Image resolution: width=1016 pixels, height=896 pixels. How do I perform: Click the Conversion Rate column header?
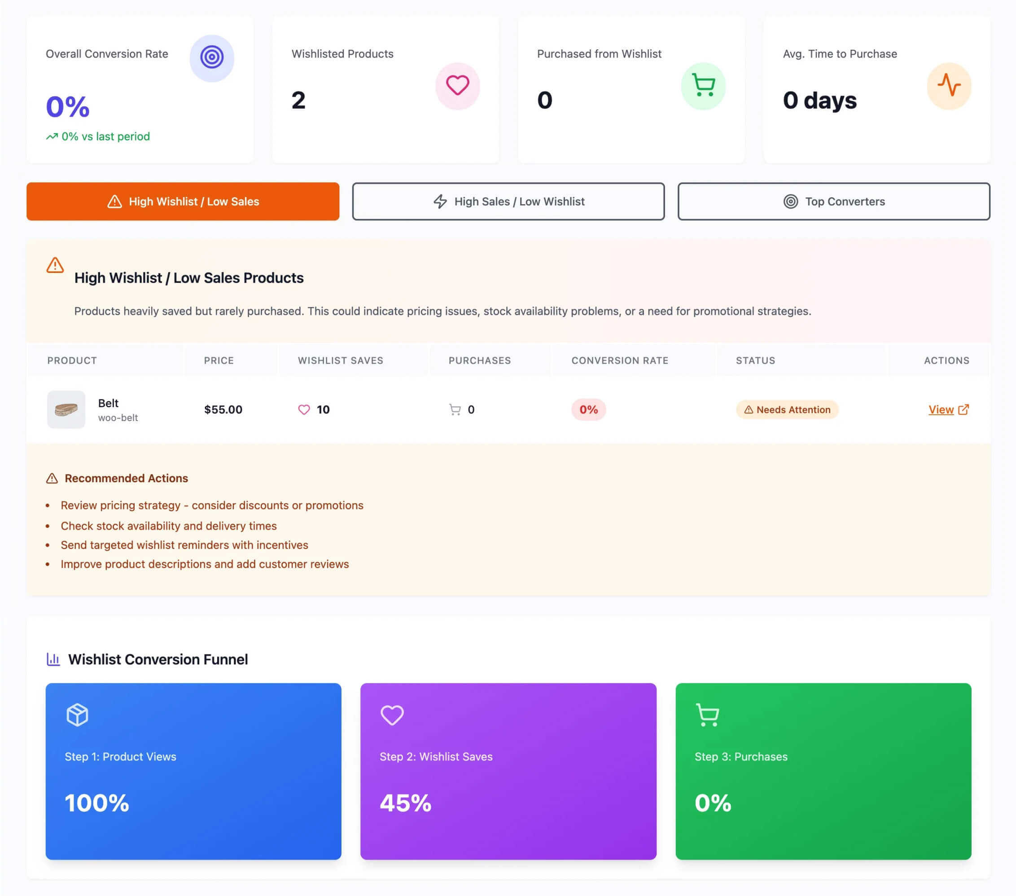pos(619,360)
